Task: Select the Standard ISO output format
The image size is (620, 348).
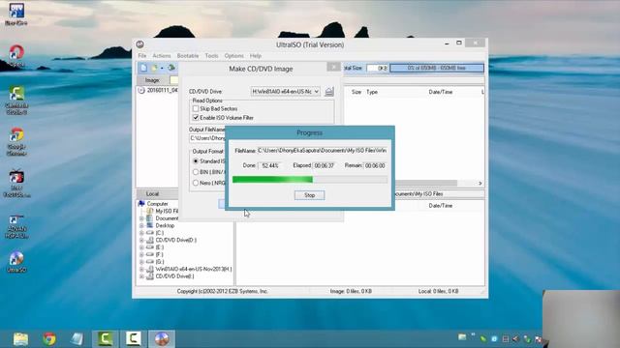Action: coord(196,161)
